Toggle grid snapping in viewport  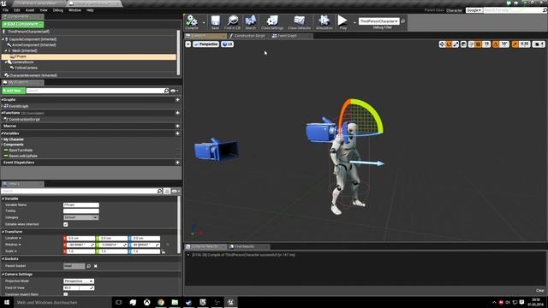[x=478, y=44]
